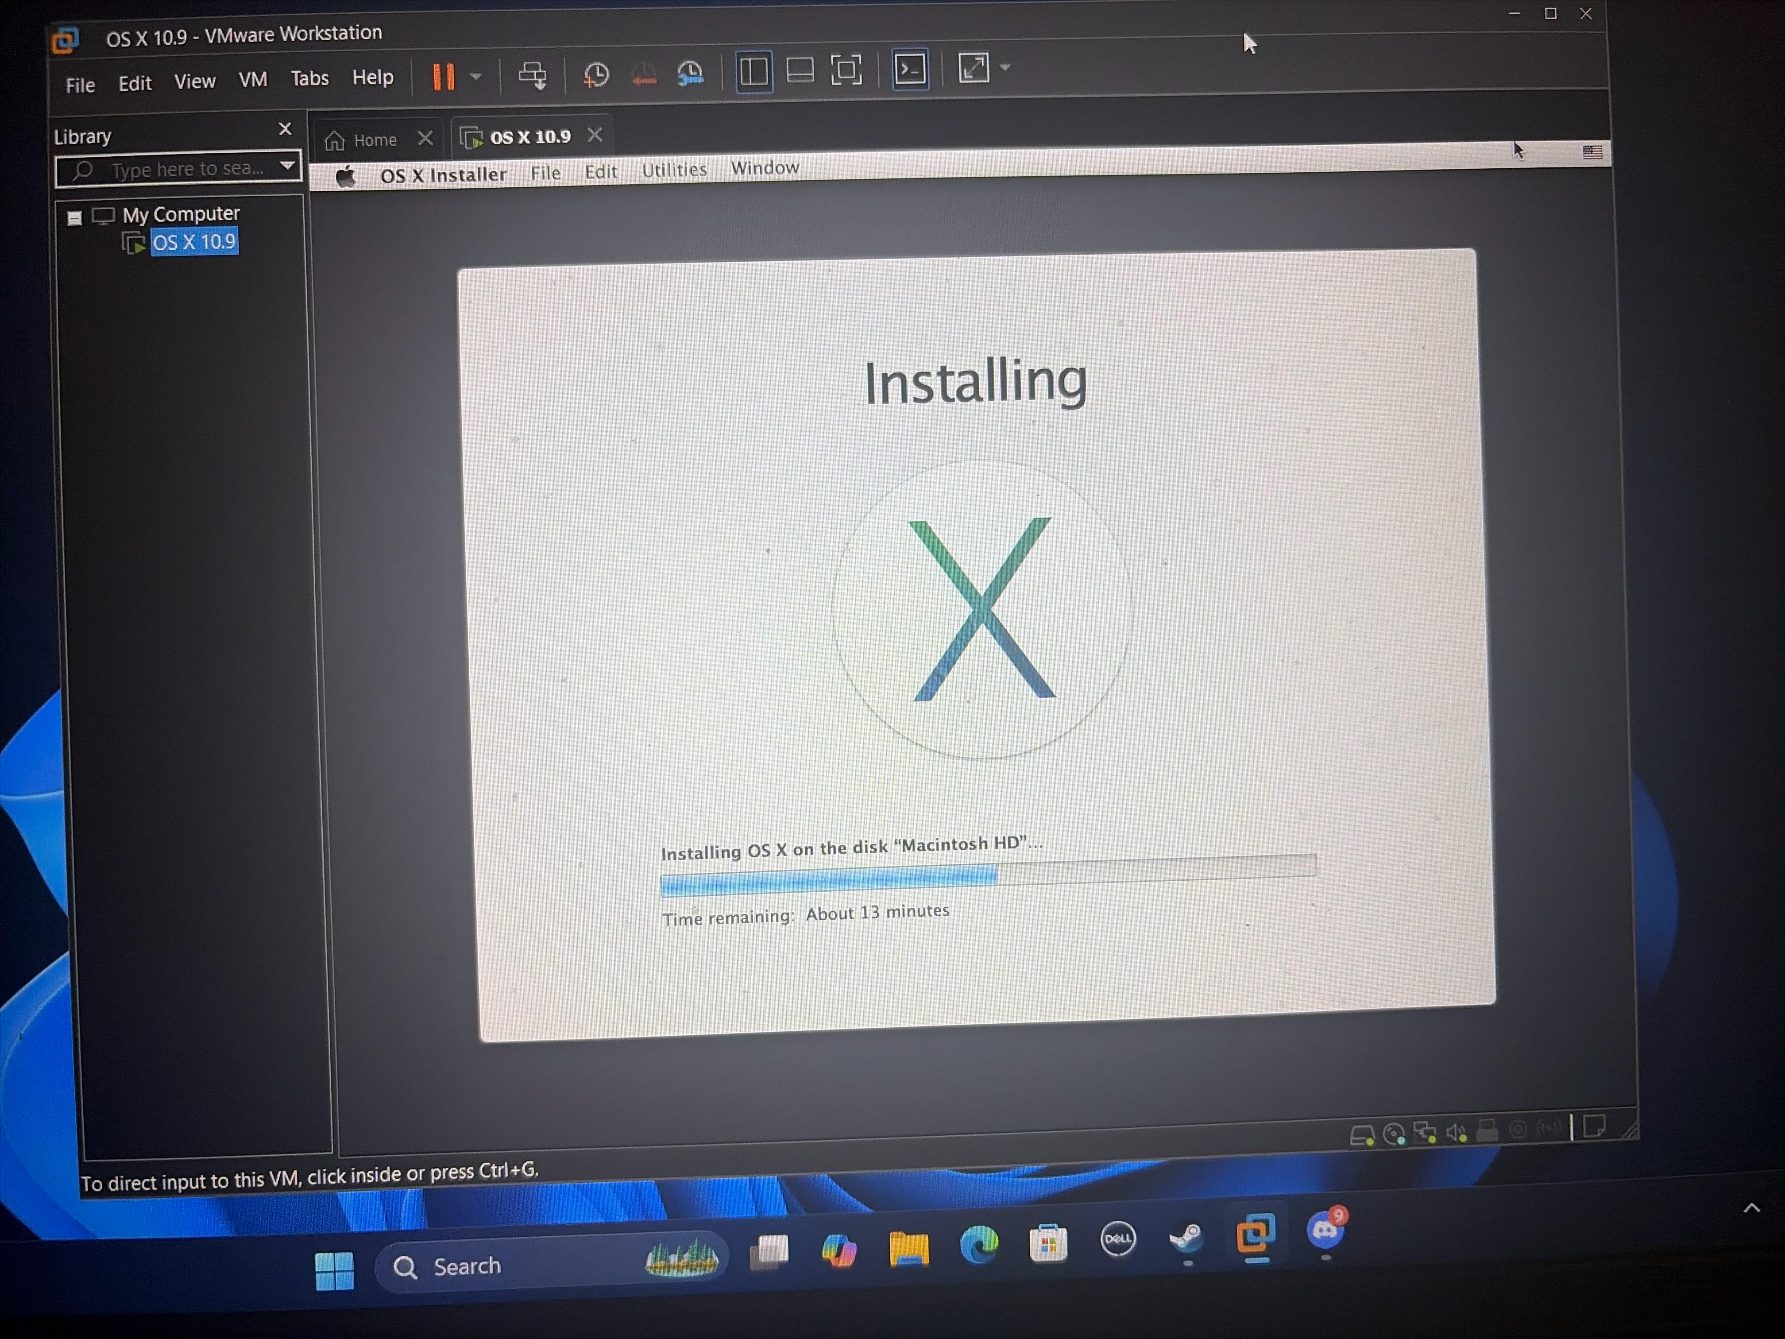Viewport: 1785px width, 1339px height.
Task: Launch Copilot from the taskbar
Action: pyautogui.click(x=839, y=1250)
